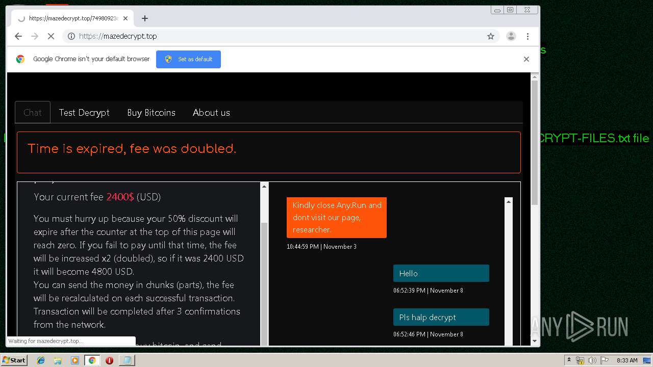The height and width of the screenshot is (367, 653).
Task: Switch to the Chat tab
Action: (x=33, y=113)
